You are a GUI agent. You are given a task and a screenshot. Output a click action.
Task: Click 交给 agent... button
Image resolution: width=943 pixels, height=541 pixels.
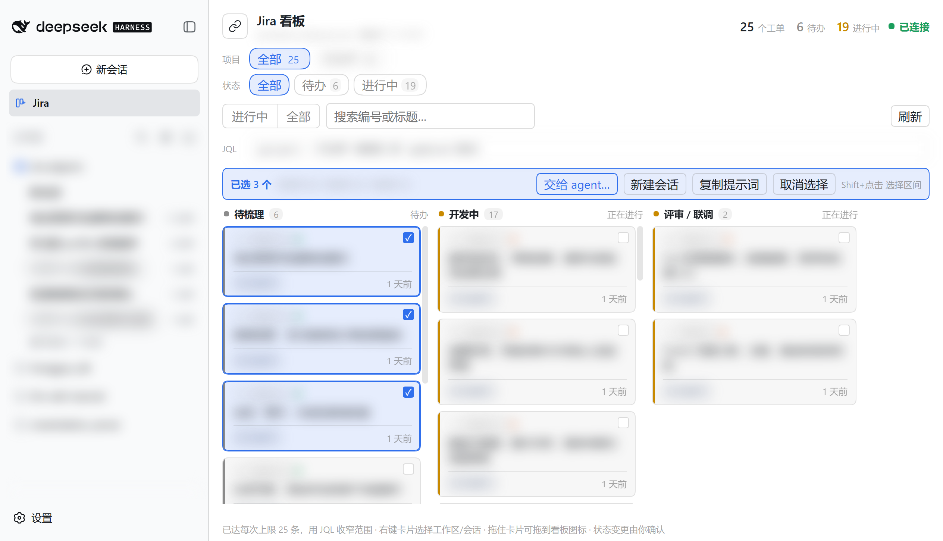[x=577, y=184]
